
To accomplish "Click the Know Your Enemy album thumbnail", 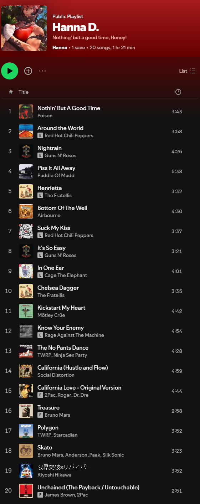I will point(26,331).
